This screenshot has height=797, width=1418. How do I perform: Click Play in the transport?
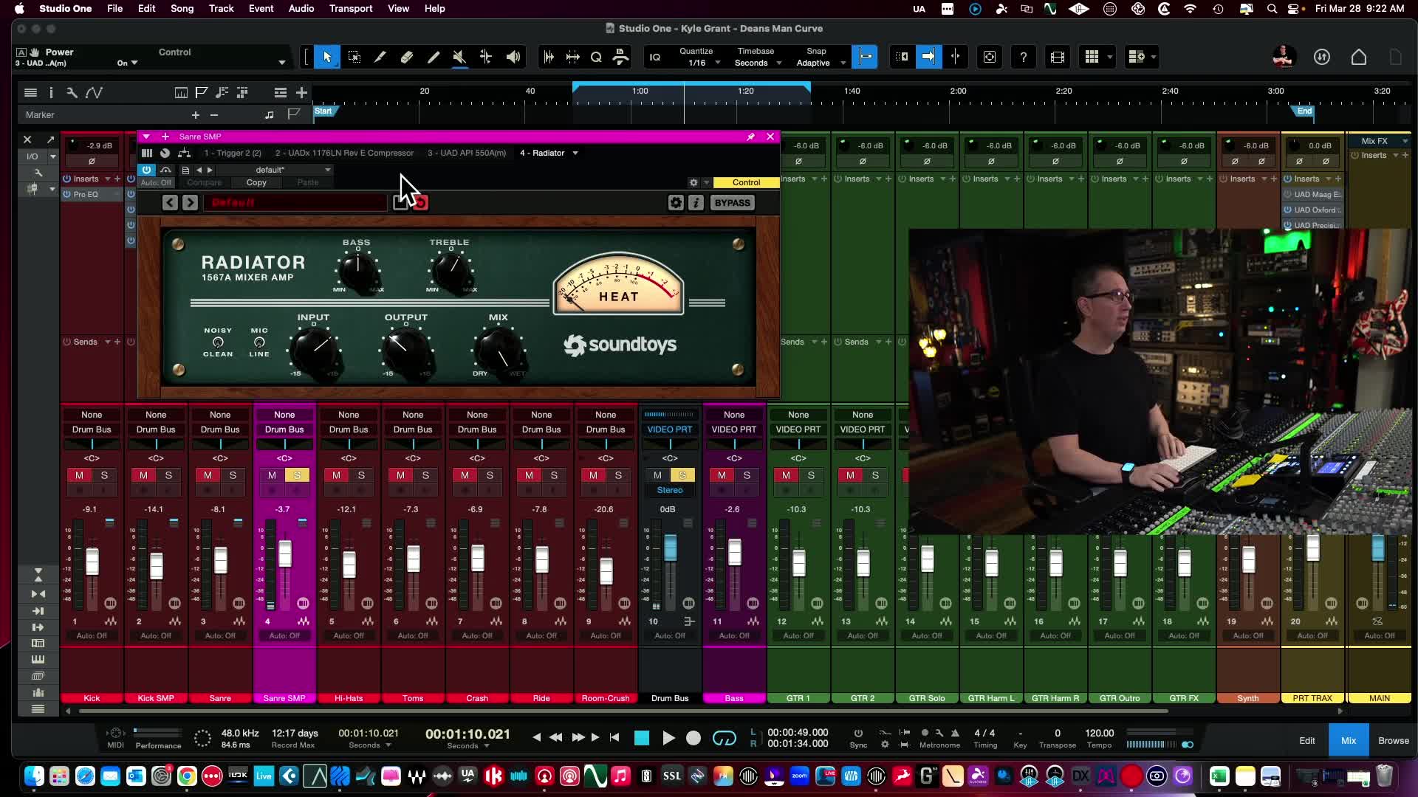668,738
